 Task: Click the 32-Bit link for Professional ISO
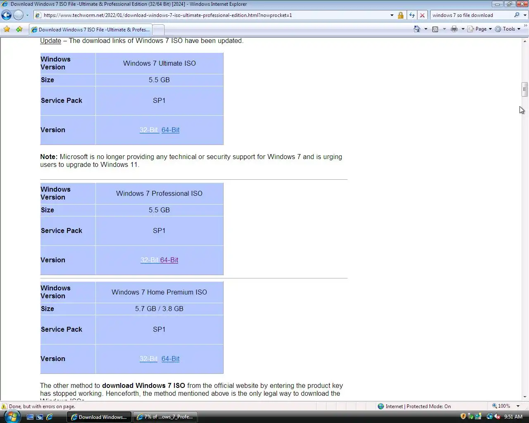(150, 260)
